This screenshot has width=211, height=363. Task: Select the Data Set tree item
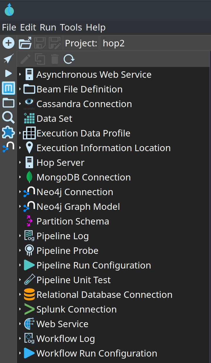(54, 119)
